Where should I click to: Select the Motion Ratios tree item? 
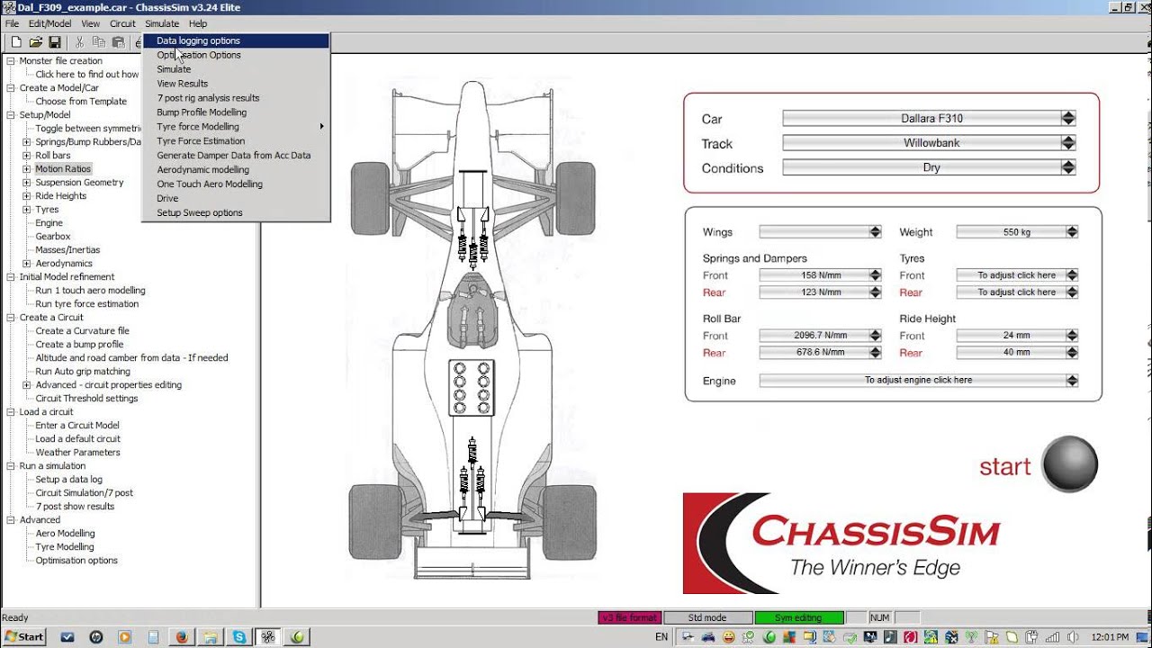tap(63, 169)
